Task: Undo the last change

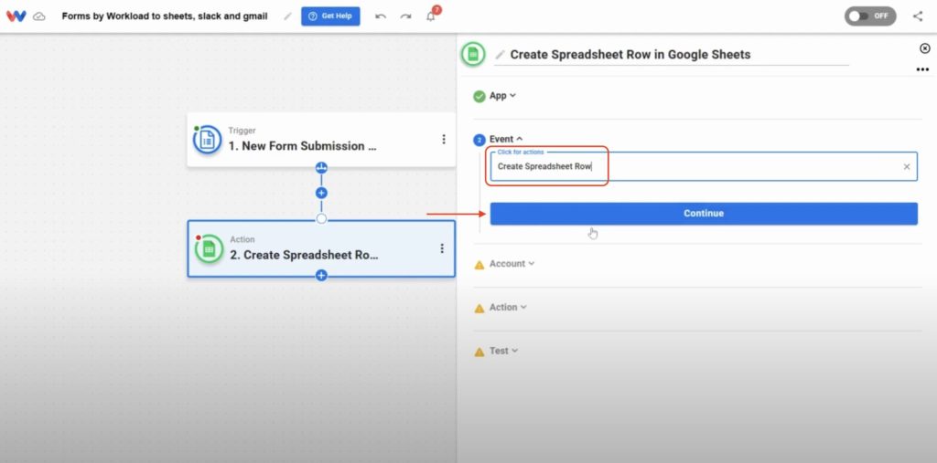Action: coord(381,16)
